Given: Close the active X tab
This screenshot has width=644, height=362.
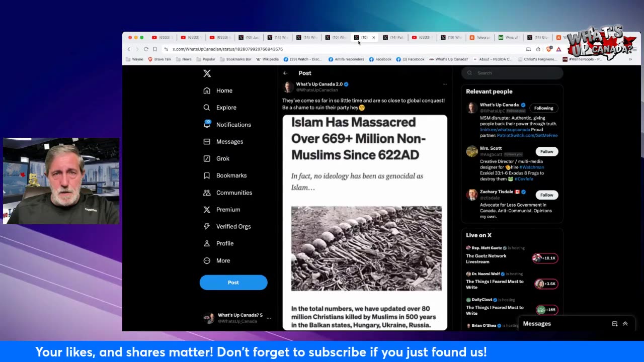Looking at the screenshot, I should [x=373, y=38].
